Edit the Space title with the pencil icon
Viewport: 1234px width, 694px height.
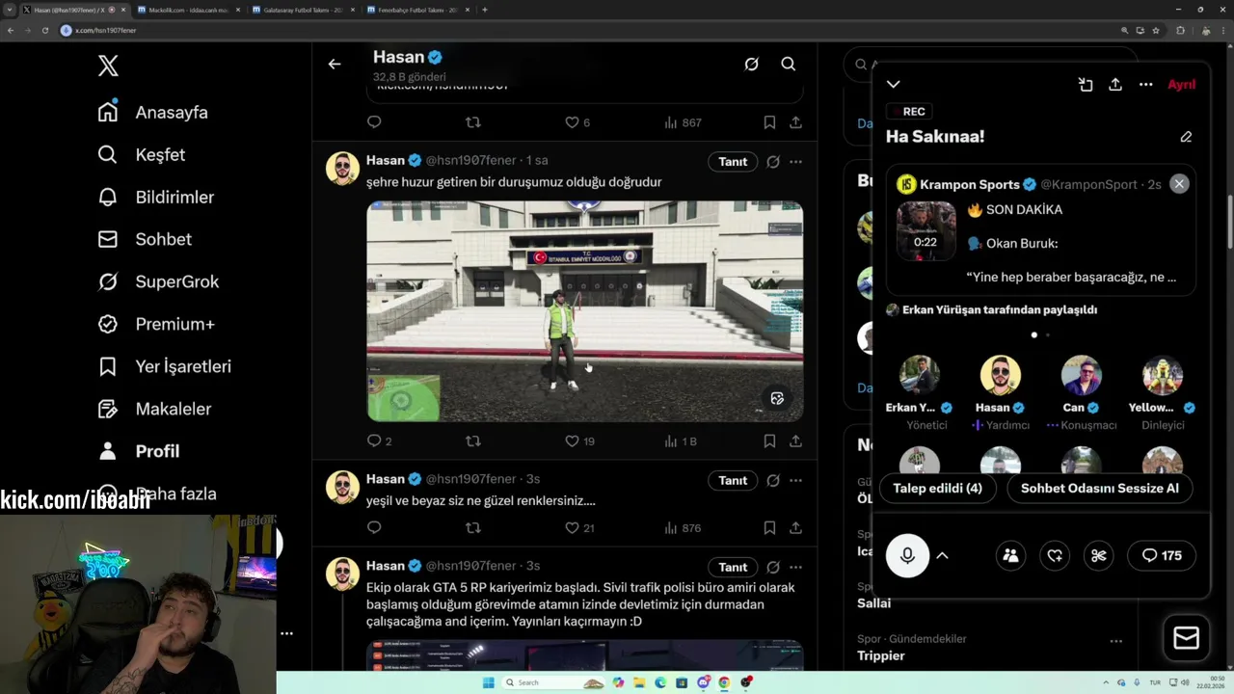click(x=1186, y=137)
